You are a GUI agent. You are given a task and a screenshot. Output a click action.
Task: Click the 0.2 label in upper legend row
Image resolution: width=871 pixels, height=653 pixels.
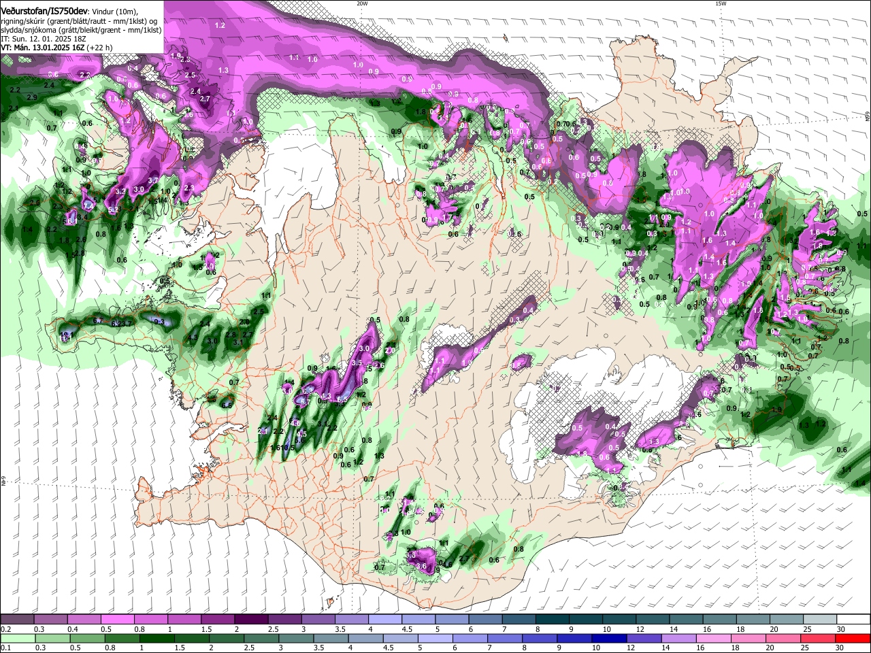[5, 629]
